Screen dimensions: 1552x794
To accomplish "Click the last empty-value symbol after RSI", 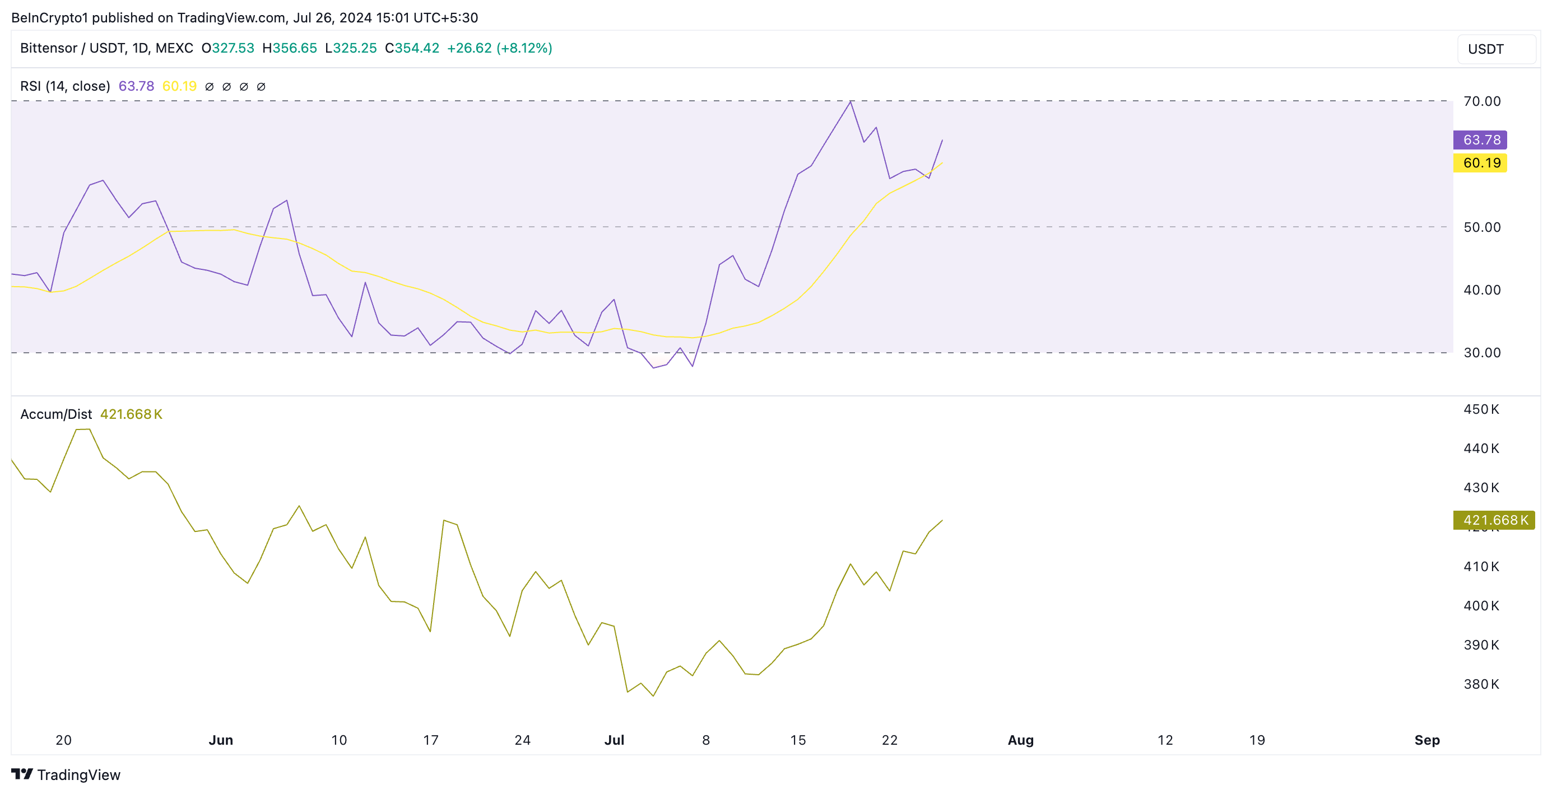I will (x=261, y=87).
